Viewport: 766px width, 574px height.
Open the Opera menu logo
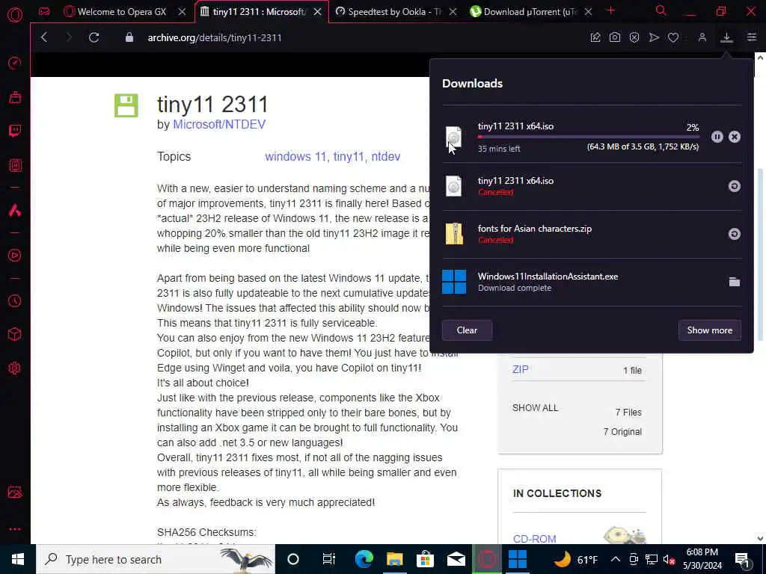tap(15, 14)
